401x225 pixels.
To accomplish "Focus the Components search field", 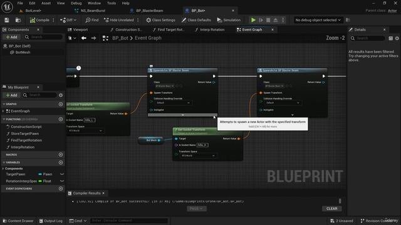I will [x=43, y=37].
